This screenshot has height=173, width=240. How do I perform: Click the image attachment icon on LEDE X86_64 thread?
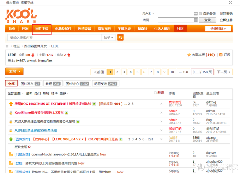[x=121, y=140]
